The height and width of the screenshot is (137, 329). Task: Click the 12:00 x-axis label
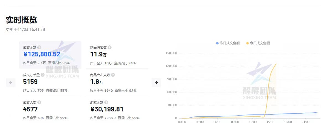253,122
